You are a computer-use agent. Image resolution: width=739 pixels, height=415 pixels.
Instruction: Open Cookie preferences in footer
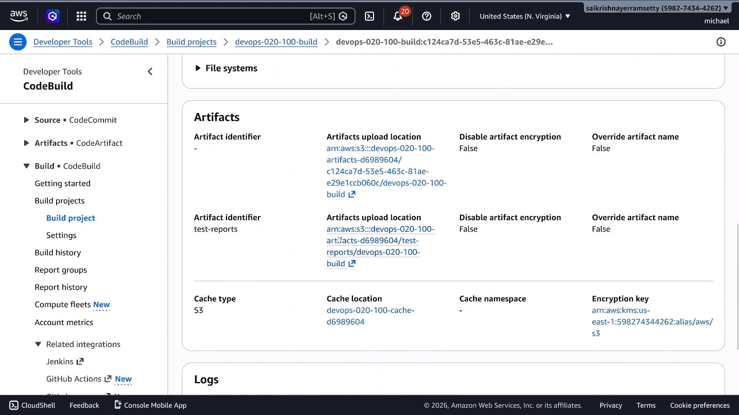pos(700,405)
